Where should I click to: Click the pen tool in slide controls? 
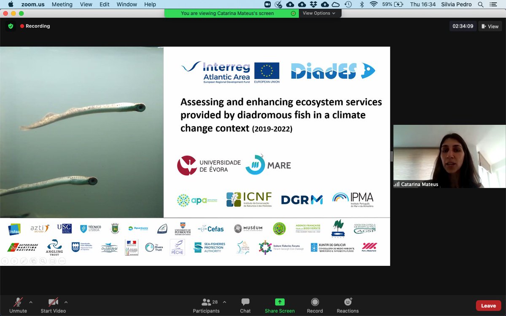(24, 261)
